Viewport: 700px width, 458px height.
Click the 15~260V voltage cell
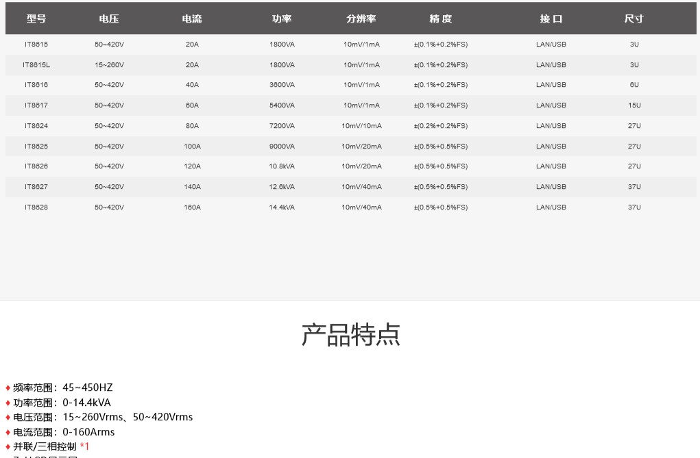[109, 65]
